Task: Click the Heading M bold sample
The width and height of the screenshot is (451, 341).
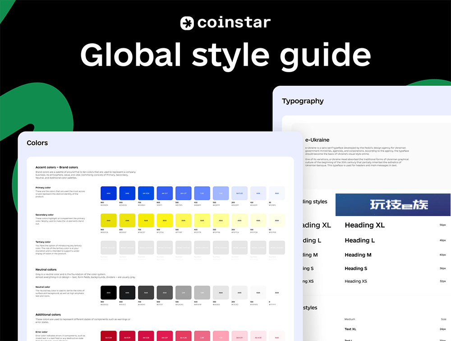Action: click(358, 255)
